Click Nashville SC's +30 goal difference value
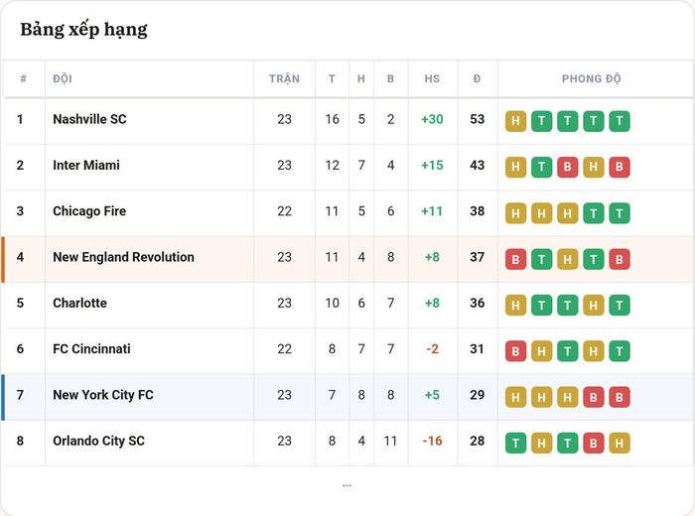The image size is (695, 516). click(432, 119)
